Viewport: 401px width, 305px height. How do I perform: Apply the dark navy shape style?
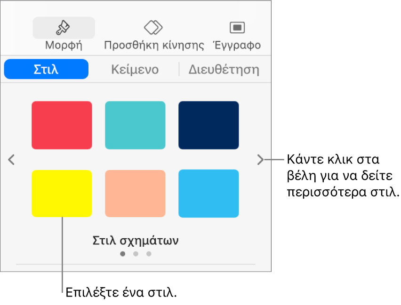209,125
